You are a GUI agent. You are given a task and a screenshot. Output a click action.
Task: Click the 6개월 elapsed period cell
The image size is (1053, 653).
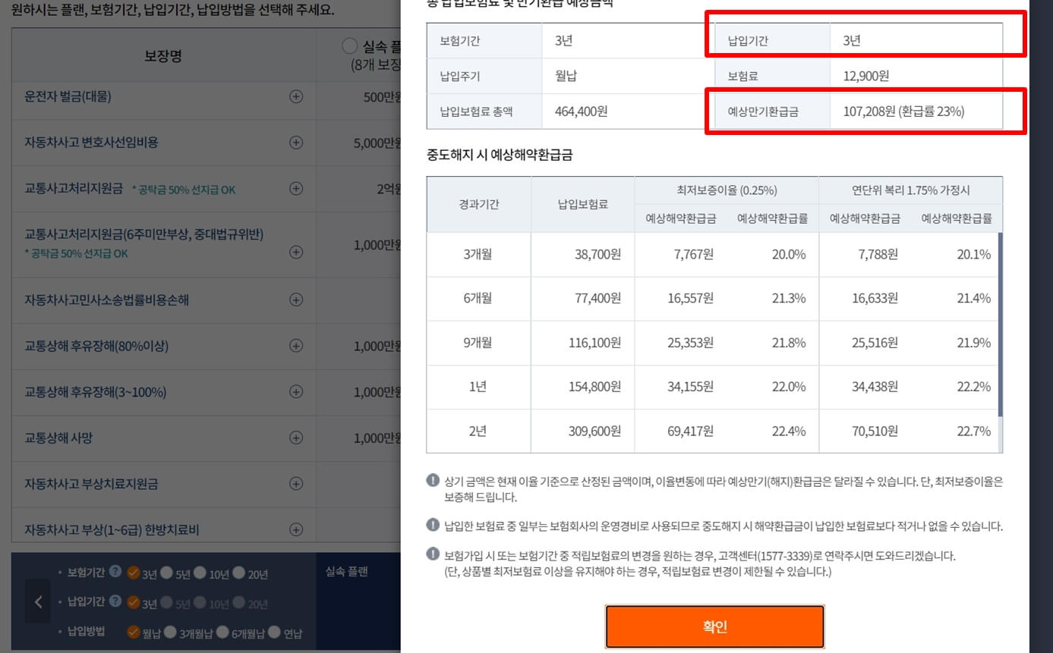(x=478, y=298)
